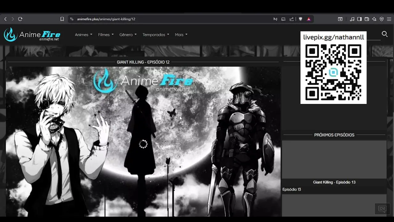Open the browser hamburger menu
Viewport: 394px width, 222px height.
[389, 19]
